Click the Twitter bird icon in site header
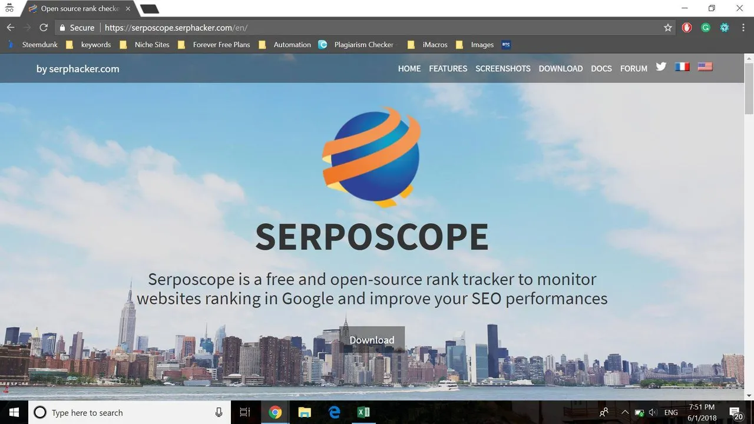This screenshot has height=424, width=754. point(661,67)
